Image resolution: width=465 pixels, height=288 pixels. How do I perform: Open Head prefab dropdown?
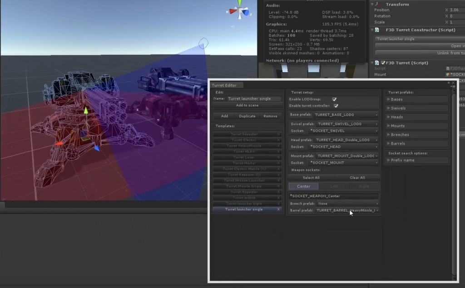coord(346,140)
